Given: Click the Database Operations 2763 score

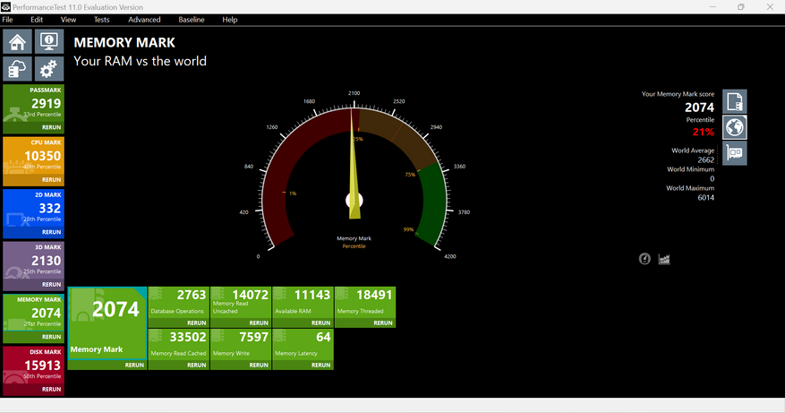Looking at the screenshot, I should pyautogui.click(x=192, y=295).
